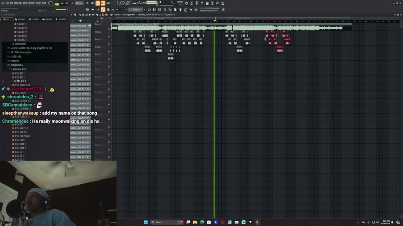Mute Track 2 with its green dot

pyautogui.click(x=109, y=37)
